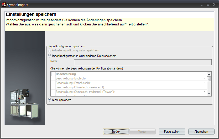Click ellipsis for Beschreibung (Chinesisch, vereinfacht)
The image size is (219, 139).
204,87
